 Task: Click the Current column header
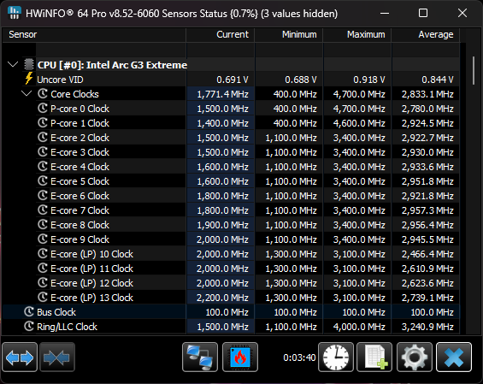pos(221,34)
